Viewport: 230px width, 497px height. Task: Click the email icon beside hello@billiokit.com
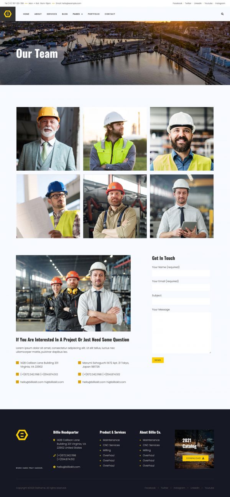click(x=54, y=467)
